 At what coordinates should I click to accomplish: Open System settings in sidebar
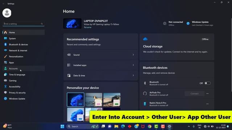coord(24,39)
